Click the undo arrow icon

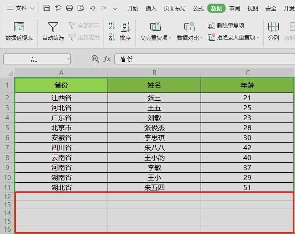[x=93, y=8]
